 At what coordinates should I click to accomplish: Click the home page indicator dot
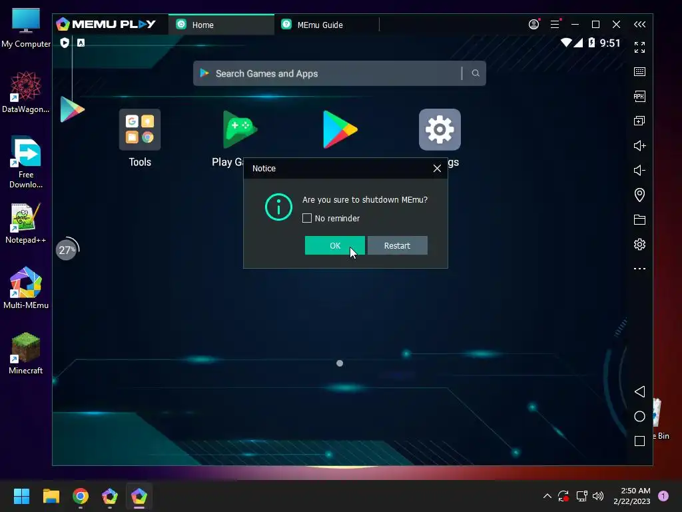click(x=340, y=363)
